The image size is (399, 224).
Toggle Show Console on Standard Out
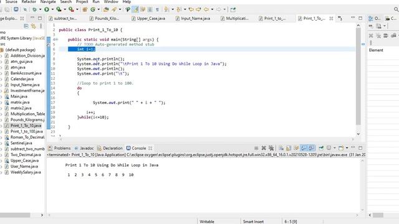pyautogui.click(x=304, y=148)
